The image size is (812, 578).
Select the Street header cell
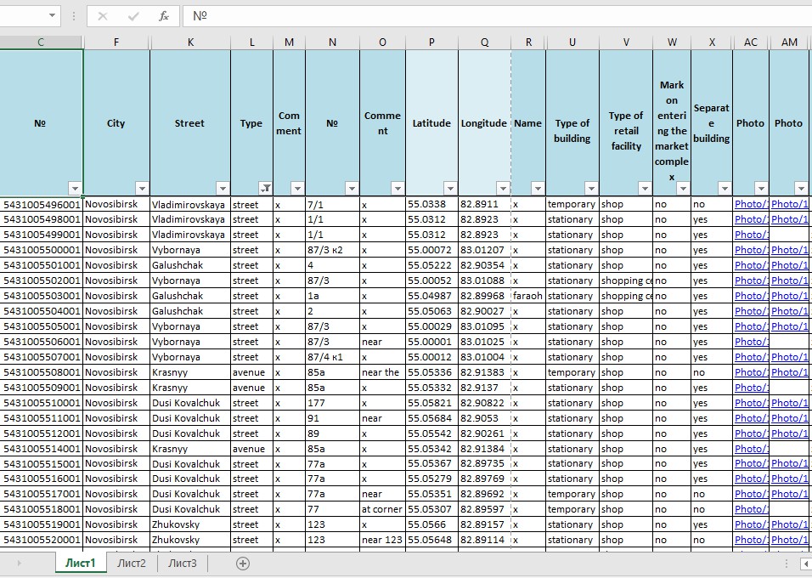pos(190,123)
